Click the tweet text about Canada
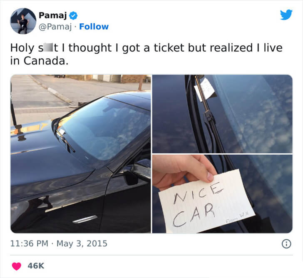 (x=146, y=54)
